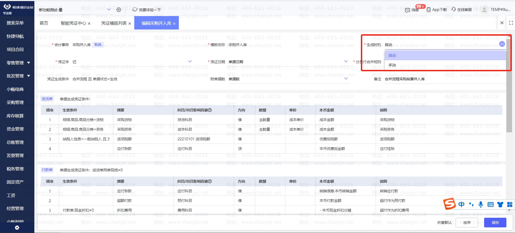515x233 pixels.
Task: Click the 放弃 button
Action: [x=467, y=223]
